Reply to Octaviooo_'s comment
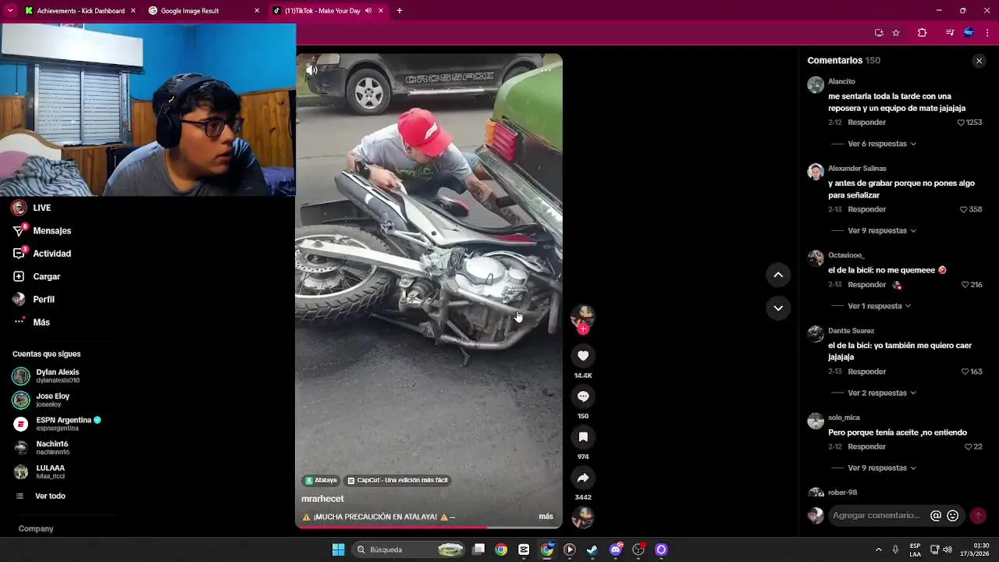This screenshot has height=562, width=999. pyautogui.click(x=866, y=285)
